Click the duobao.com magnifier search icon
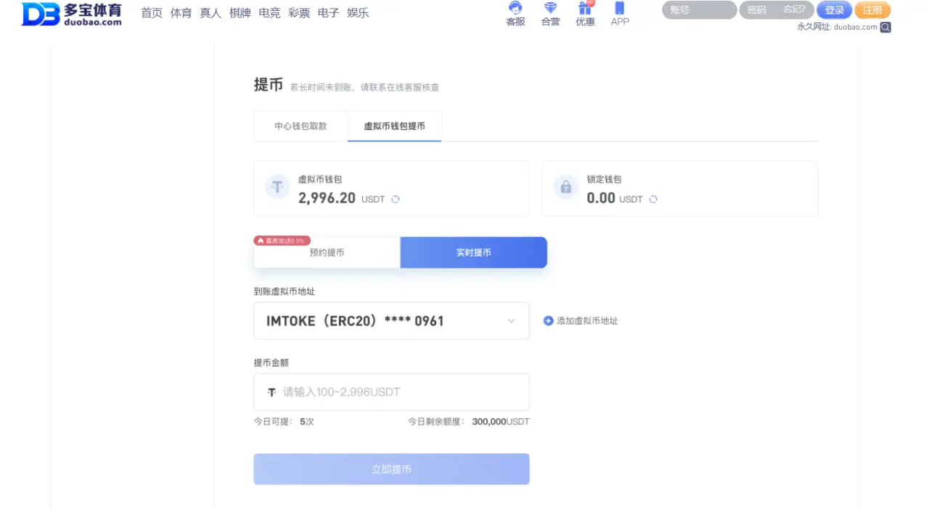Screen dimensions: 929x509 [885, 26]
